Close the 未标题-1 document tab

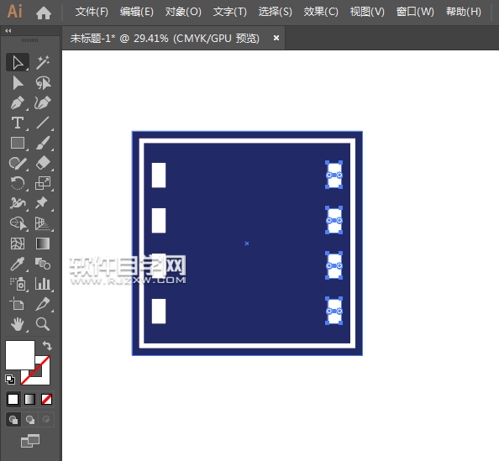pos(276,38)
